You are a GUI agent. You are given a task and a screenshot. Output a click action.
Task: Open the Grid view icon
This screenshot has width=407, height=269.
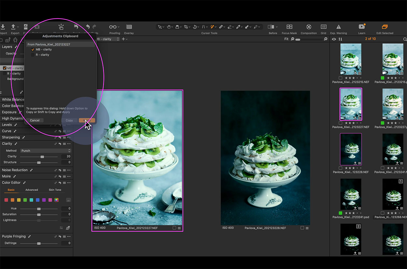click(x=323, y=27)
